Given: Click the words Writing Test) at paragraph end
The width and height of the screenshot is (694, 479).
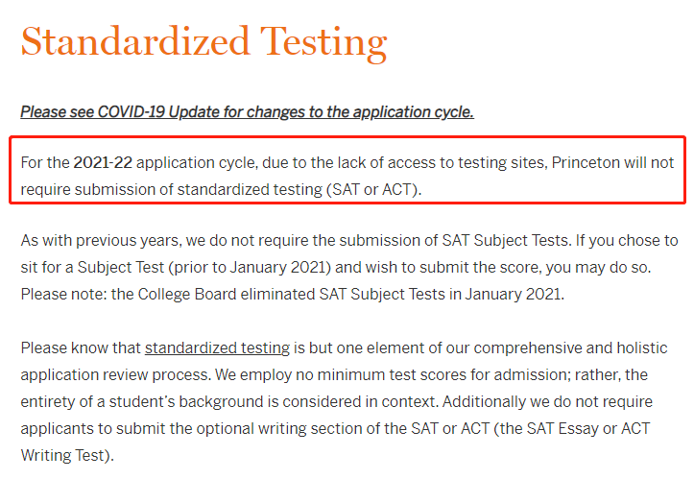Looking at the screenshot, I should (67, 456).
